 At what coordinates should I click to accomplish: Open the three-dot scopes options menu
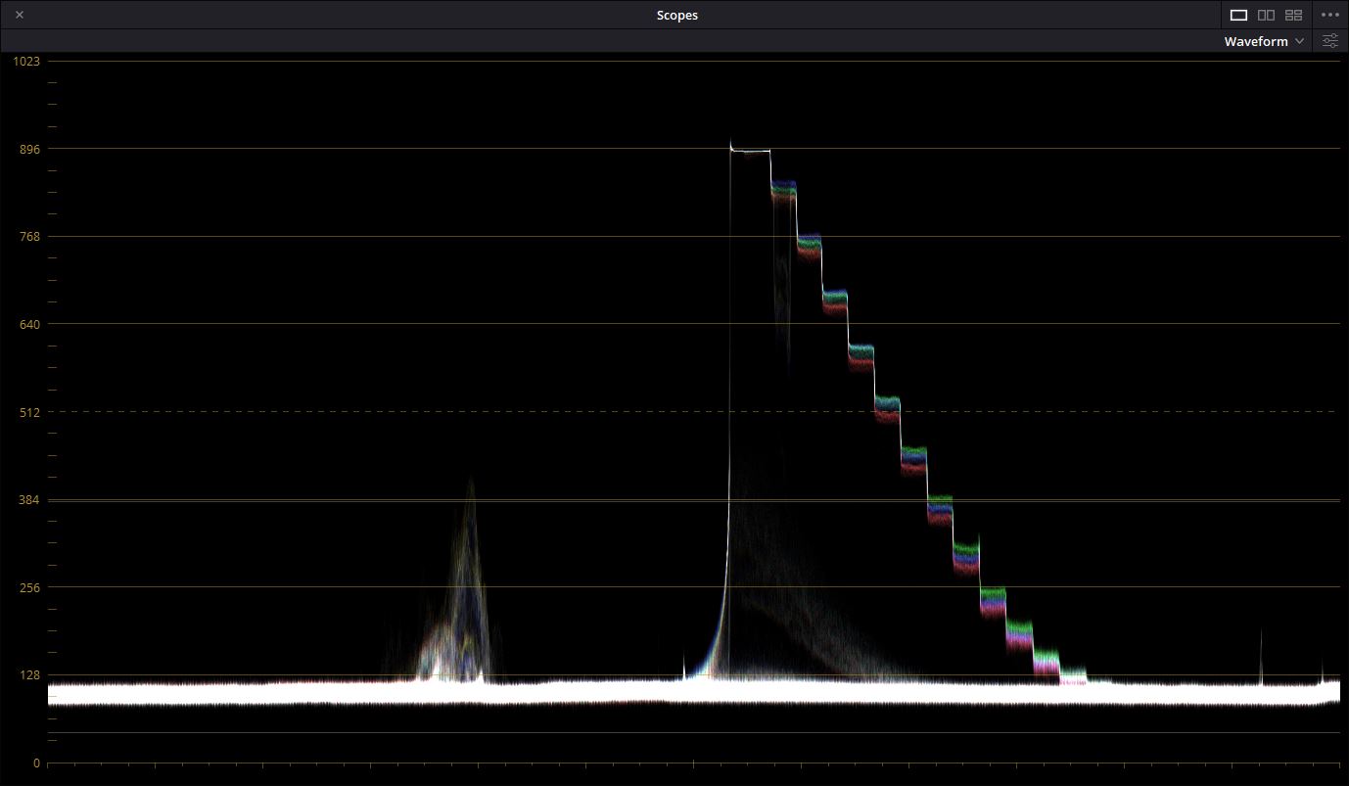click(x=1329, y=15)
